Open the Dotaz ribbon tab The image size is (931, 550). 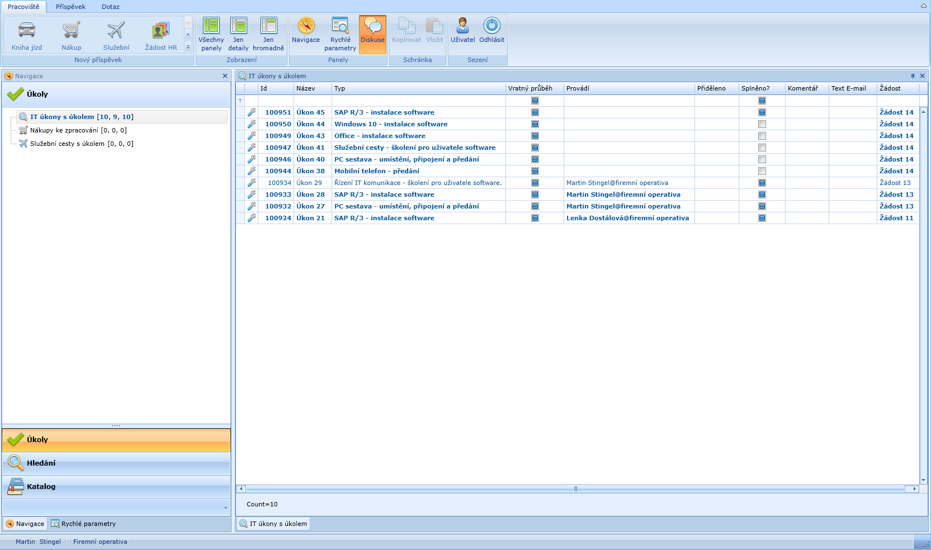click(111, 7)
